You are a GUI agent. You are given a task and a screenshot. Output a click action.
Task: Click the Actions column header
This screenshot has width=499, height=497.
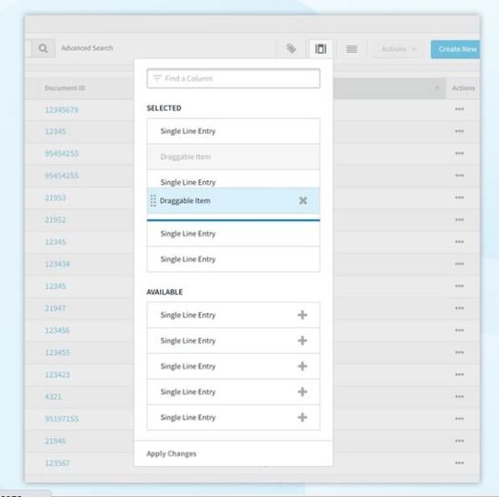click(x=463, y=88)
